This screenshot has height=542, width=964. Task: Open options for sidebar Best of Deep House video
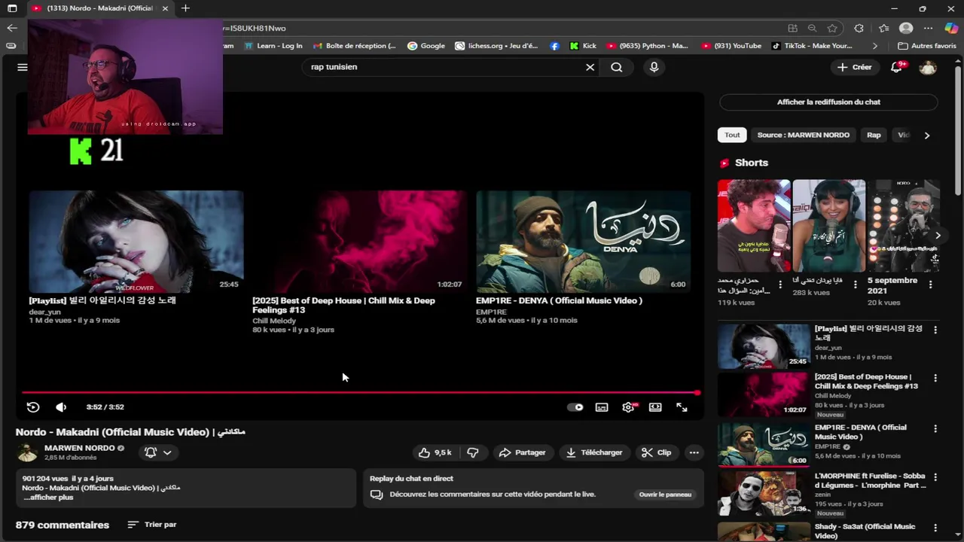pyautogui.click(x=935, y=378)
